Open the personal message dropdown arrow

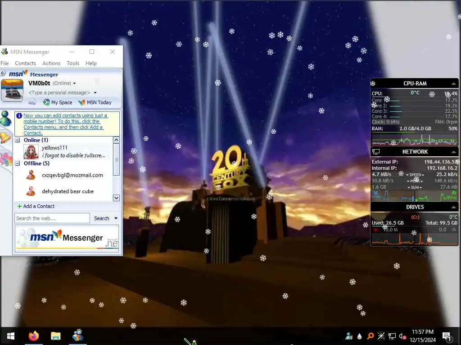point(95,93)
